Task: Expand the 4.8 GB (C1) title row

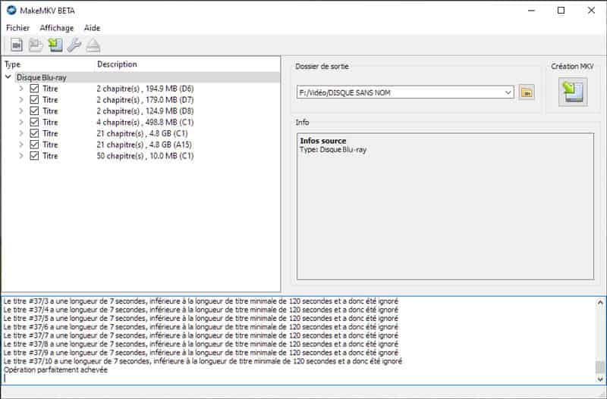Action: pos(21,133)
